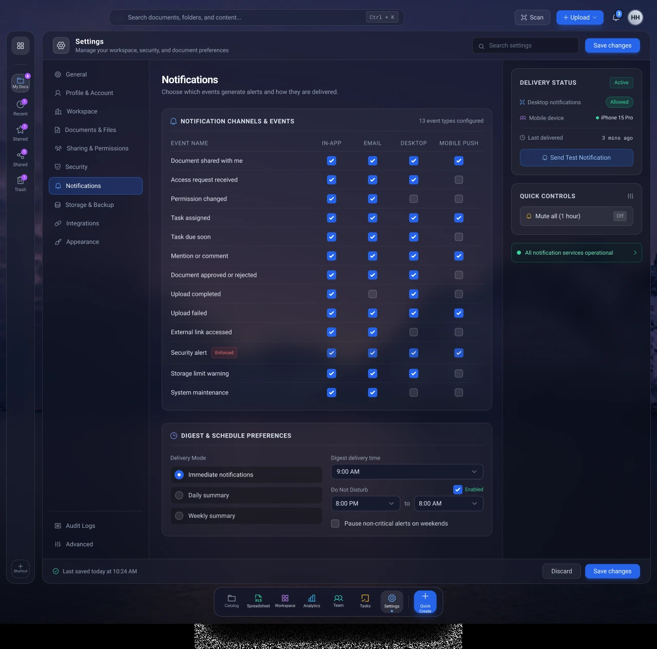
Task: Go to Security settings section
Action: 95,167
